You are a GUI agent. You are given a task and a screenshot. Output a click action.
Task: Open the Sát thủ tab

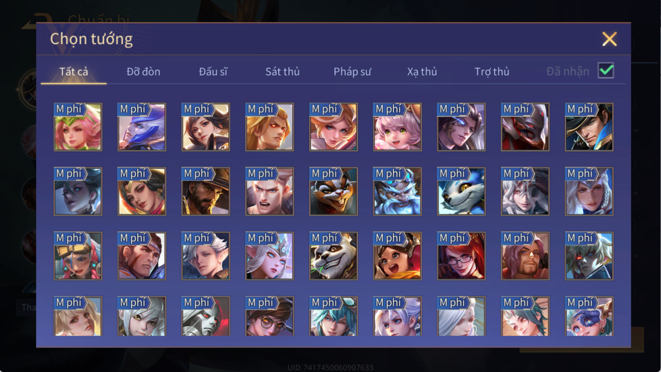coord(282,72)
